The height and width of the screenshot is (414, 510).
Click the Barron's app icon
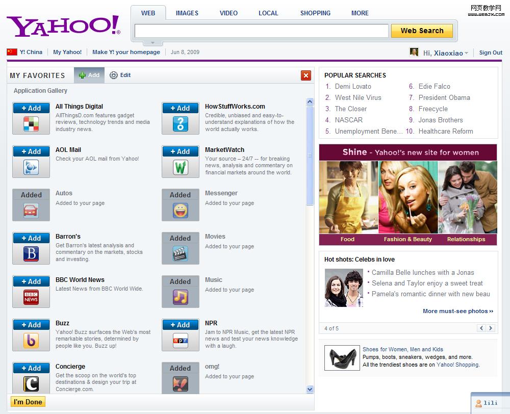coord(31,254)
